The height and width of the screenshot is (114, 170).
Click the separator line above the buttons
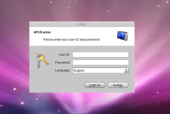point(82,79)
